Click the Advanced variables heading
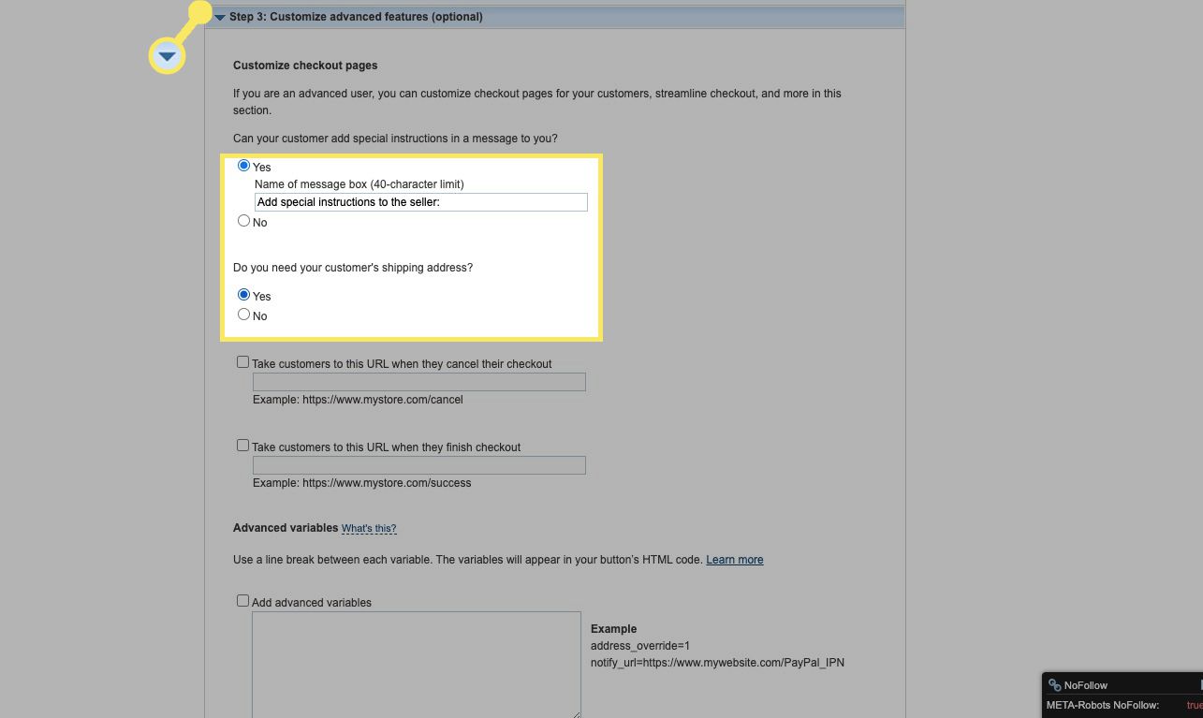Viewport: 1203px width, 718px height. (x=286, y=528)
